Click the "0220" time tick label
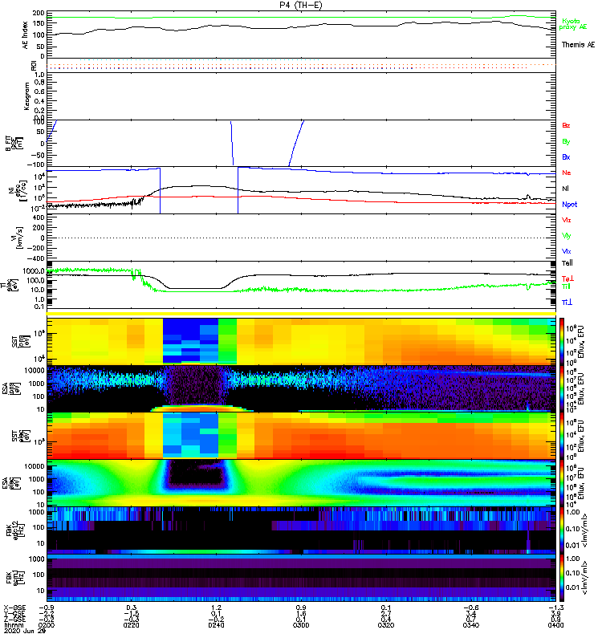This screenshot has width=602, height=642. tap(131, 625)
